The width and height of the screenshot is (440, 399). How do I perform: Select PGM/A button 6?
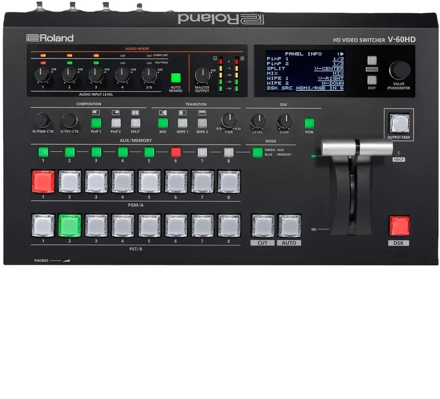[x=176, y=181]
